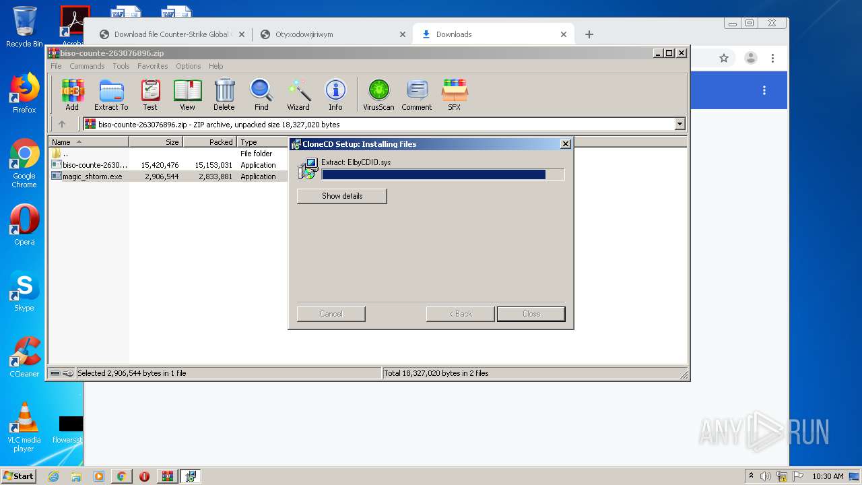Click the taskbar clock 10:30 AM
The width and height of the screenshot is (862, 485).
[828, 476]
